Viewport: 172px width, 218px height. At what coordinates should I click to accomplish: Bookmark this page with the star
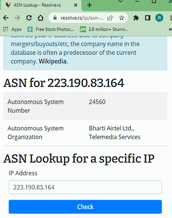click(122, 18)
